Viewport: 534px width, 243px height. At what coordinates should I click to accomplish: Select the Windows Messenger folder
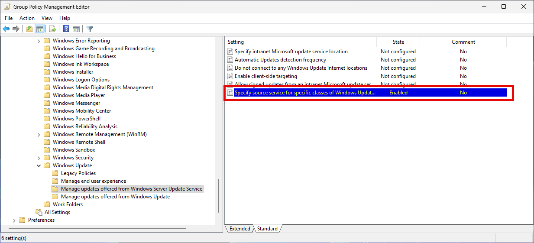tap(76, 103)
